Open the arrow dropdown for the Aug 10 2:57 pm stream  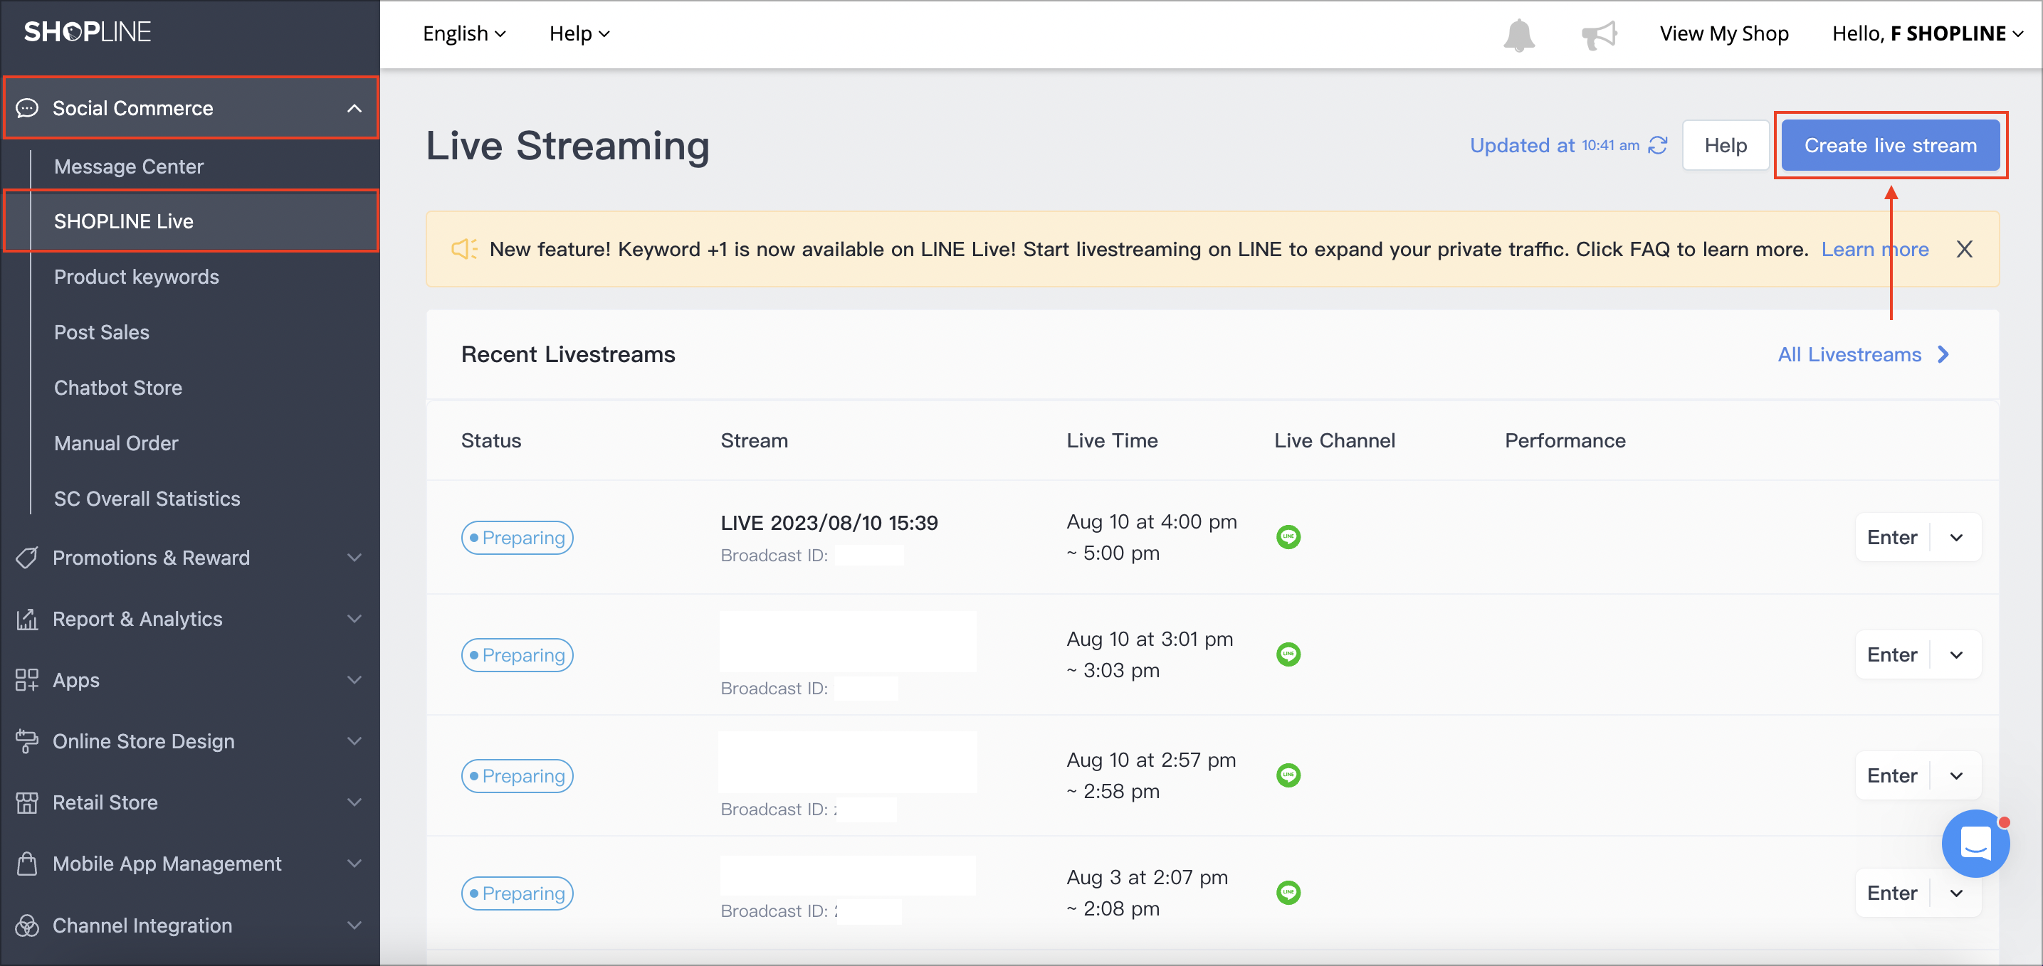pos(1957,775)
